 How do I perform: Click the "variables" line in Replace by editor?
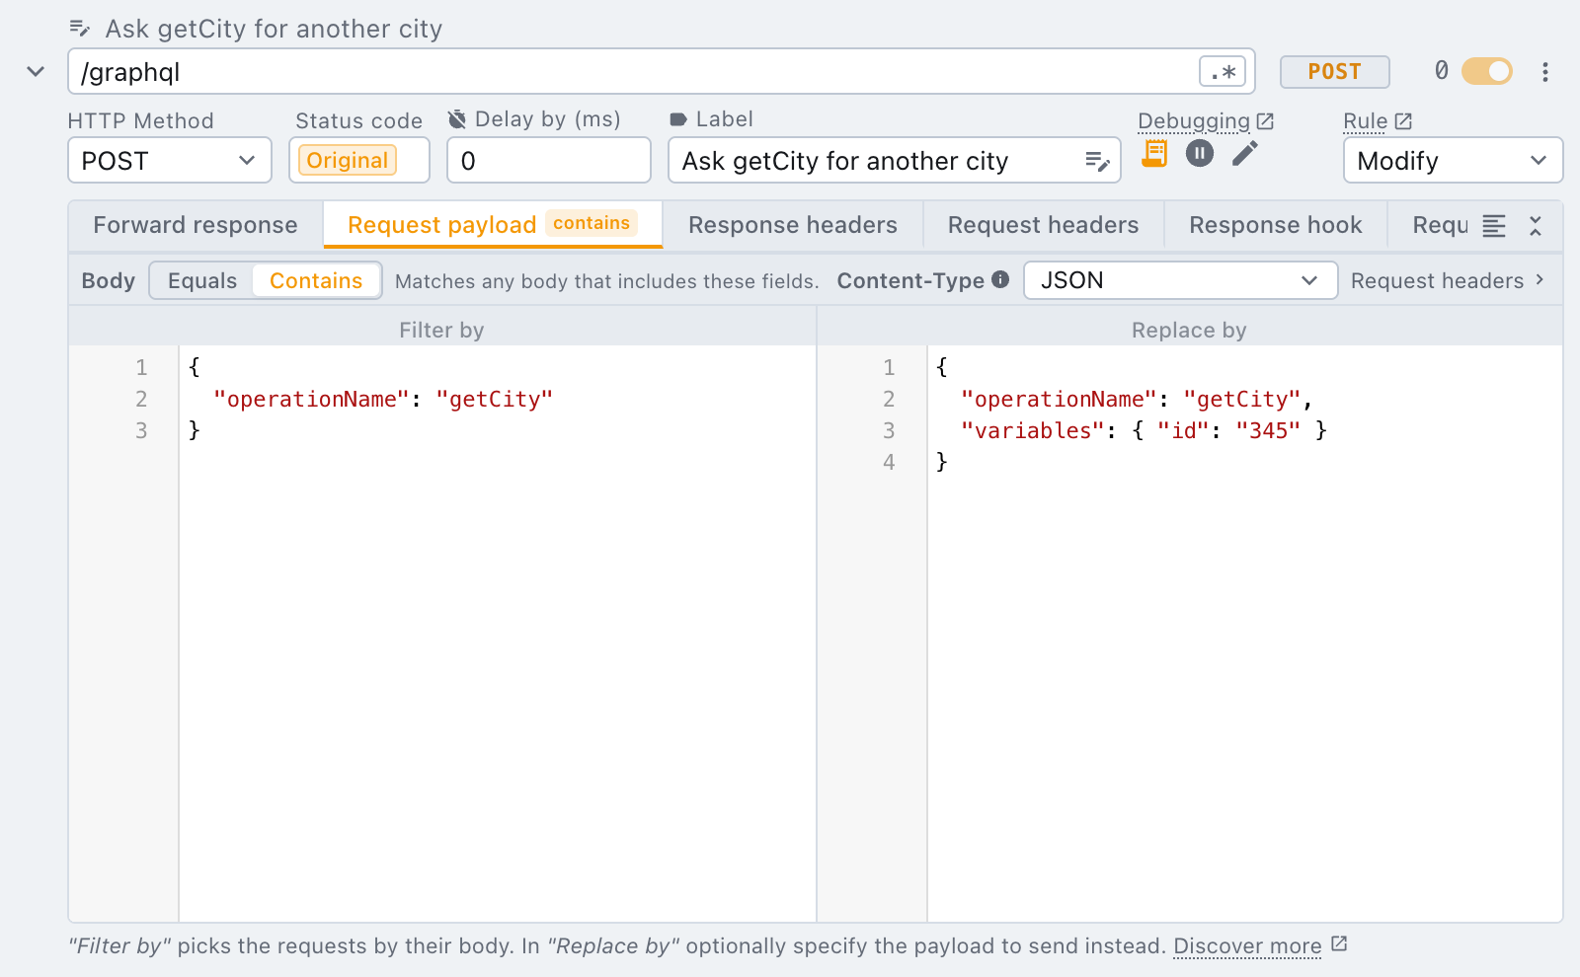(1144, 430)
